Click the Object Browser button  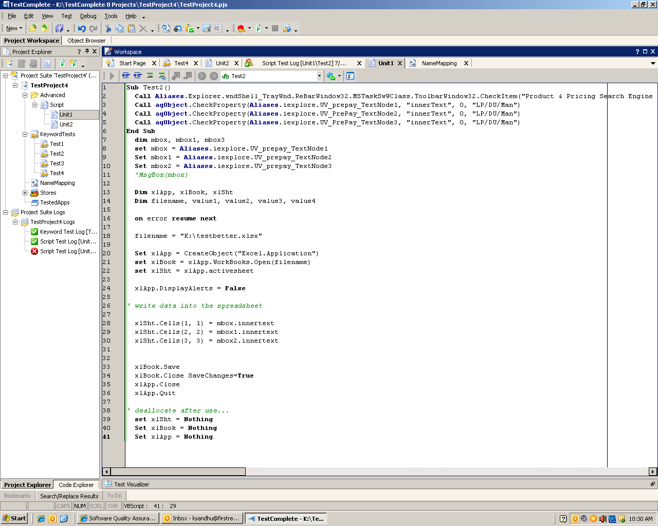point(86,41)
